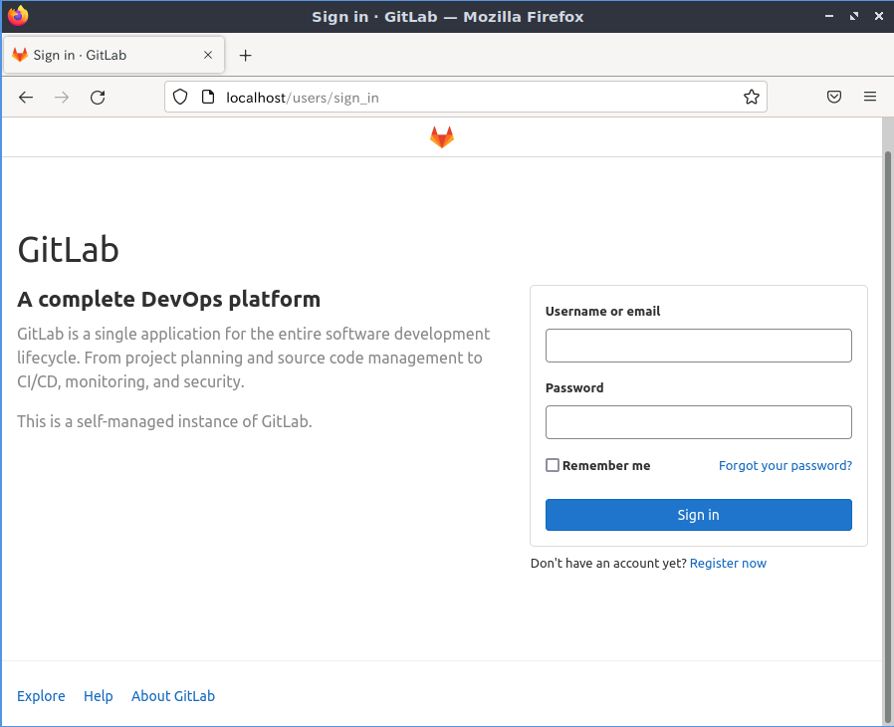Click the large GitLab title text

click(x=68, y=250)
